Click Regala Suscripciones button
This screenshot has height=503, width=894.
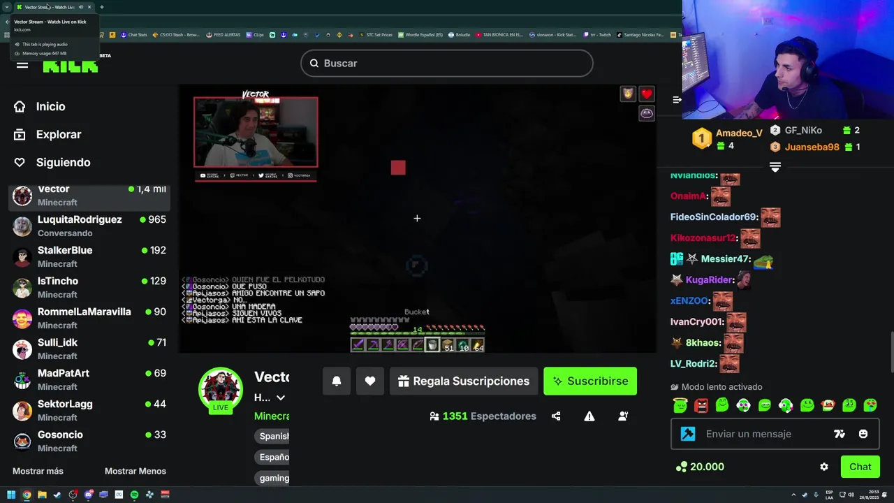(x=464, y=381)
